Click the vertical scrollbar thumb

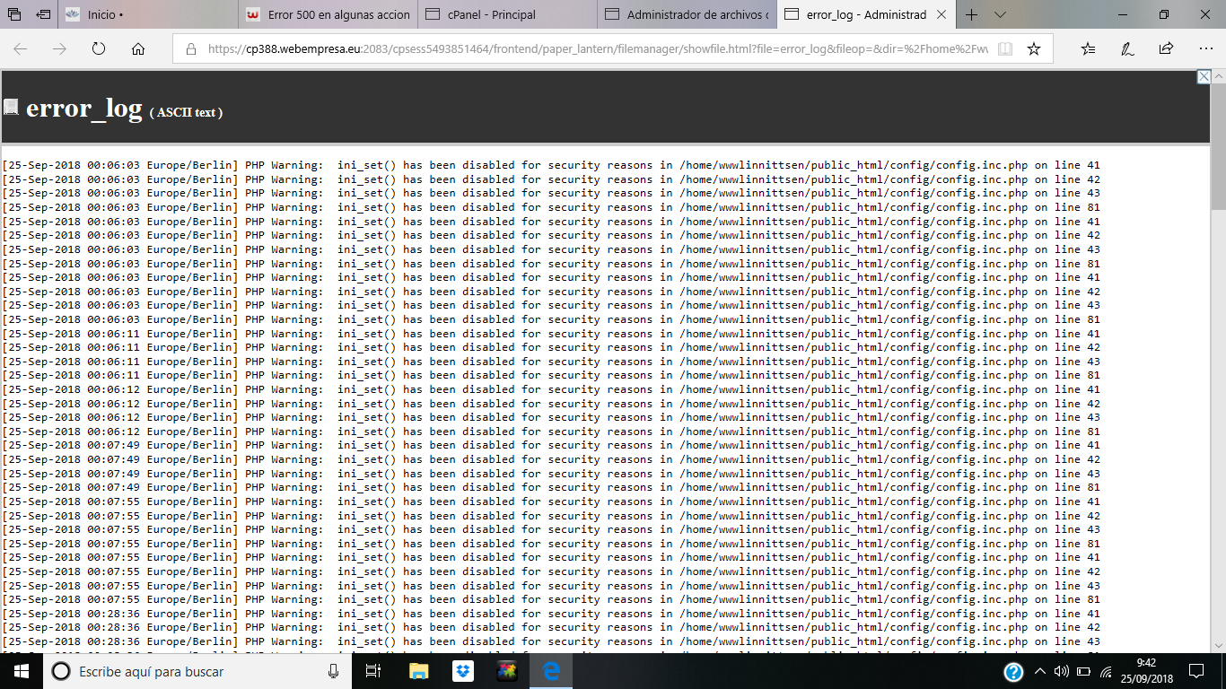(1218, 148)
